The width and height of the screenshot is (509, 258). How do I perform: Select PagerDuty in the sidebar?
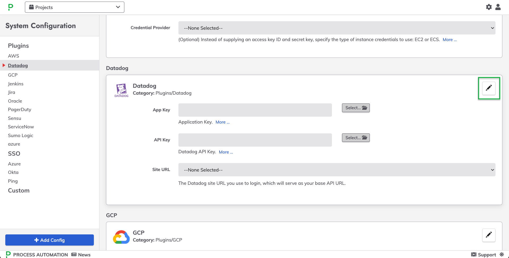(x=20, y=110)
